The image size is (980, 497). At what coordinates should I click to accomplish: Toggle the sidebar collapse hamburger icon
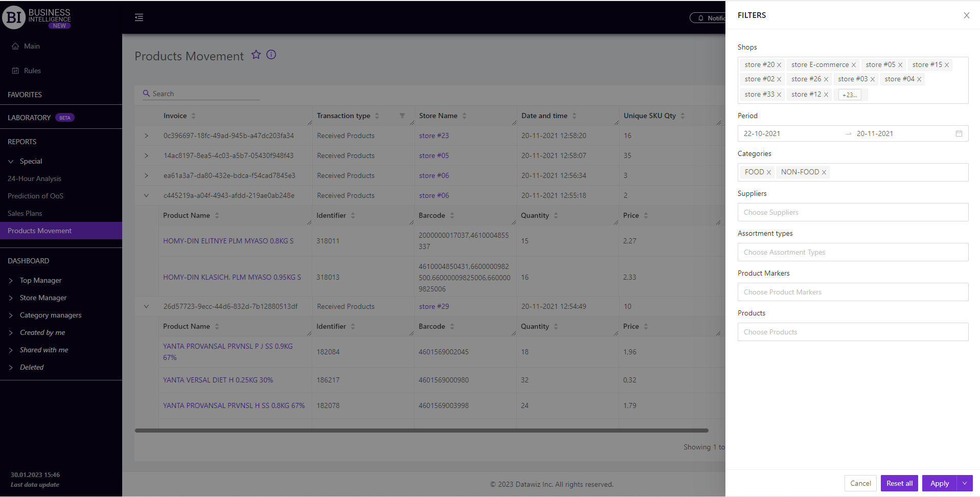click(x=139, y=17)
